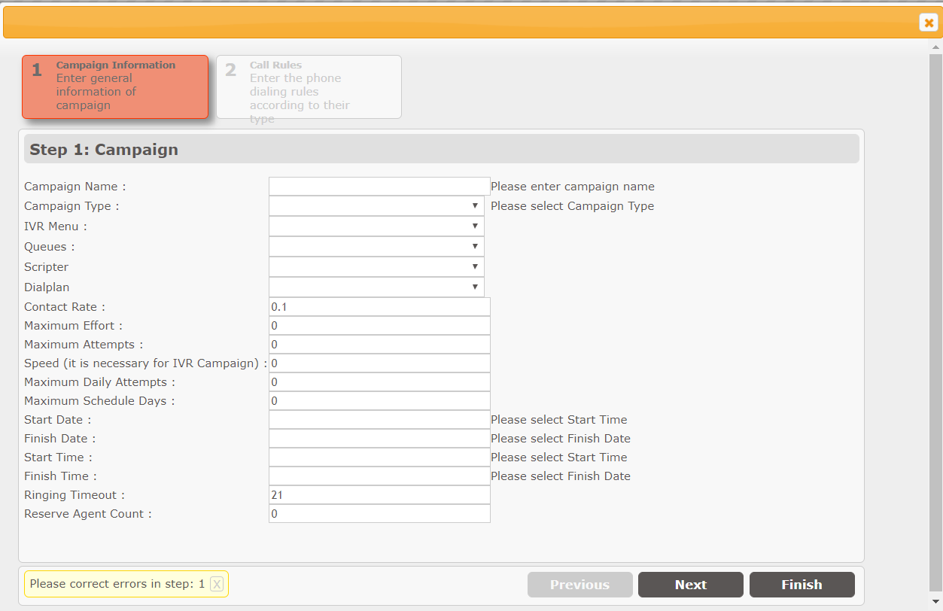The width and height of the screenshot is (943, 611).
Task: Click the Finish button
Action: tap(802, 585)
